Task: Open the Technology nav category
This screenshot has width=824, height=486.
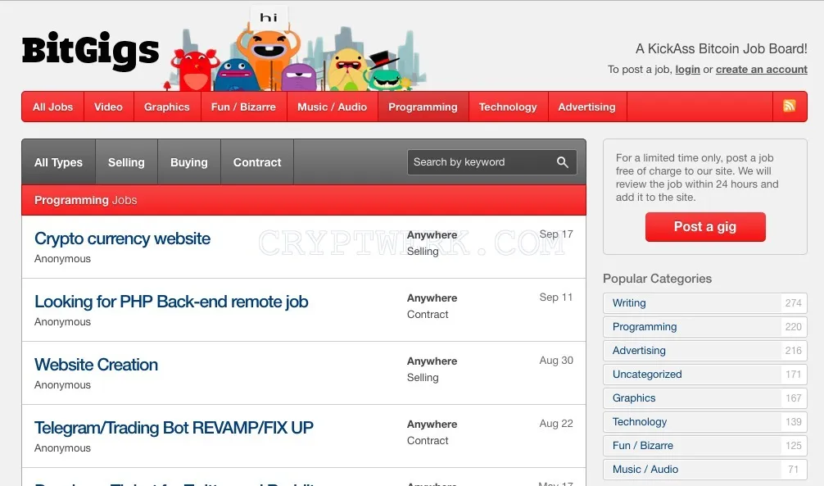Action: click(x=508, y=107)
